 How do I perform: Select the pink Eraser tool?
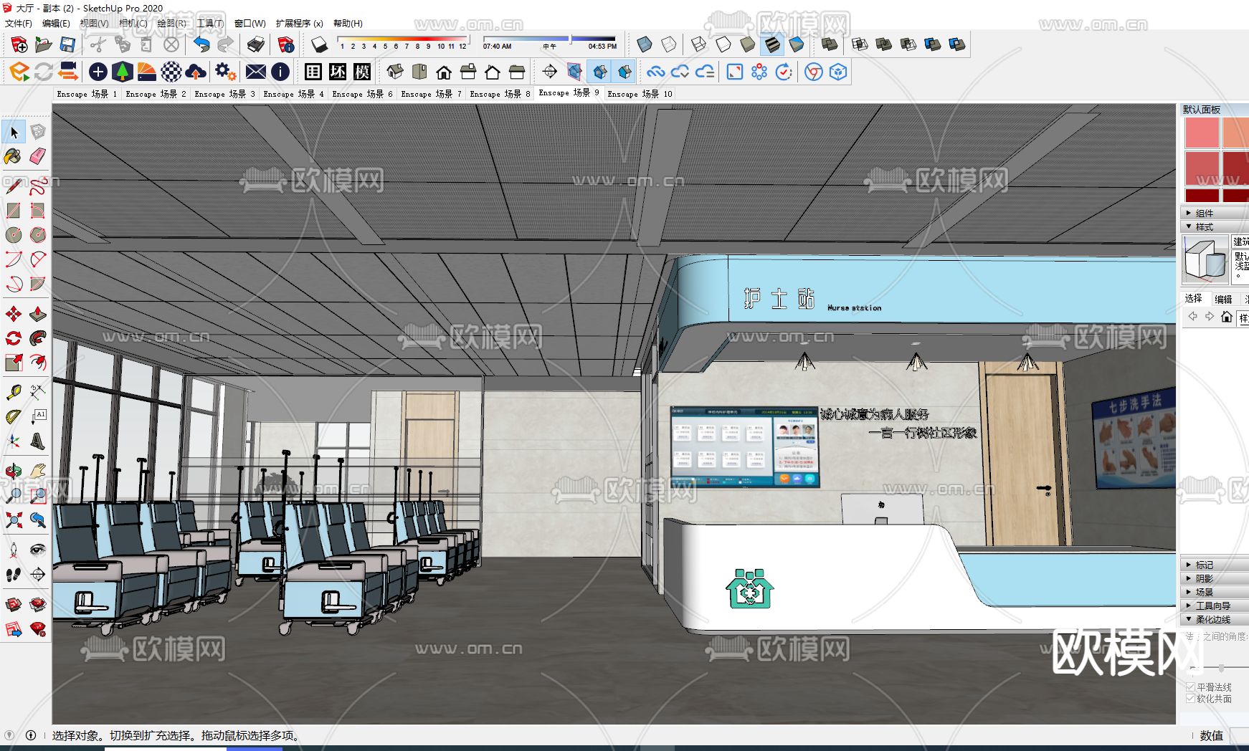(x=38, y=156)
